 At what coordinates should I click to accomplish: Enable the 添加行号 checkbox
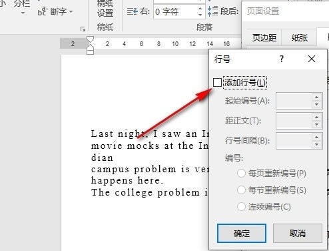[217, 83]
